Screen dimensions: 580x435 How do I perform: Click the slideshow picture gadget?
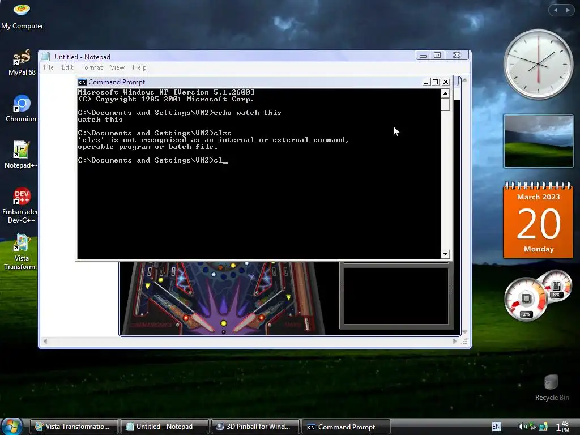[x=538, y=141]
